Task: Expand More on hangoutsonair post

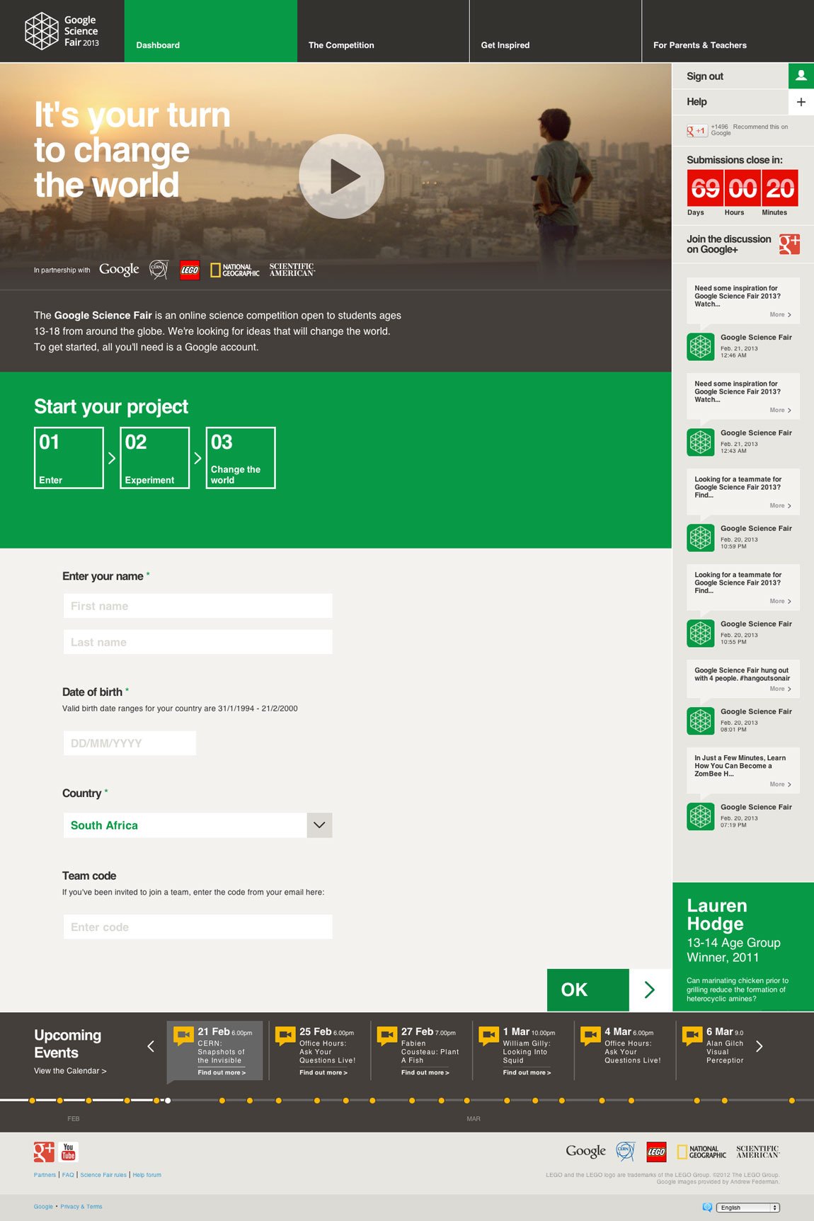Action: [781, 689]
